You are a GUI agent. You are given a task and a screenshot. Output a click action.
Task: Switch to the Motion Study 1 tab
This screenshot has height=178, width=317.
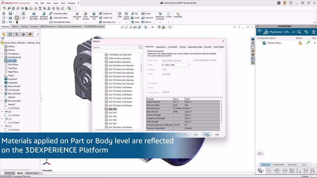pos(33,173)
